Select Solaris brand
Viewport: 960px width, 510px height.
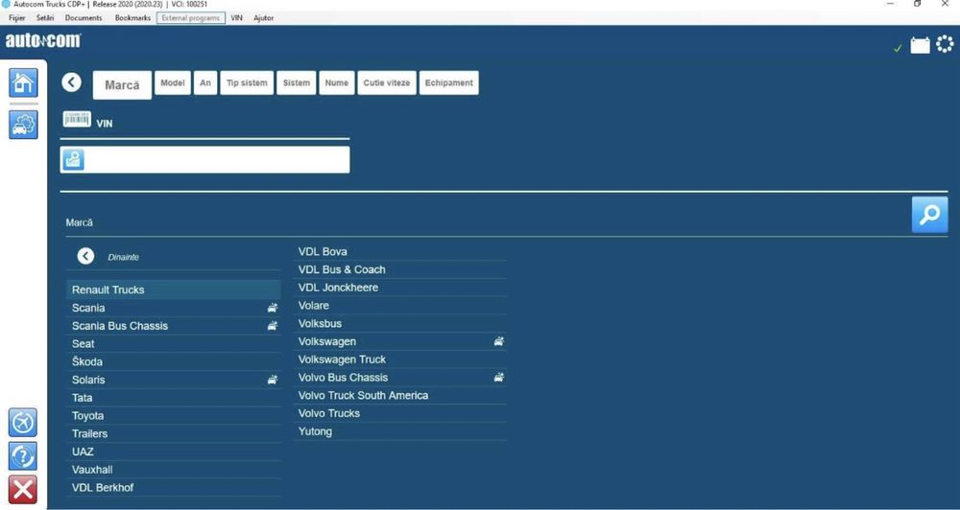[173, 380]
